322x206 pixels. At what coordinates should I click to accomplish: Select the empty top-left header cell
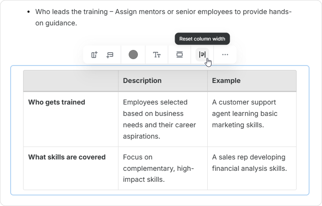click(x=71, y=81)
